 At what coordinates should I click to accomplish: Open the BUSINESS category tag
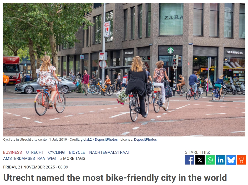click(13, 152)
